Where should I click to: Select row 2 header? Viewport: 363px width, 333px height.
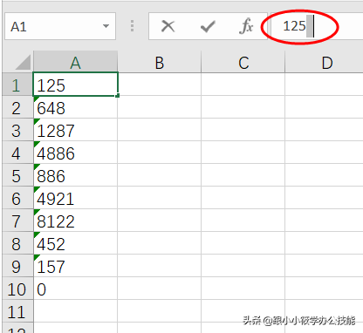17,107
